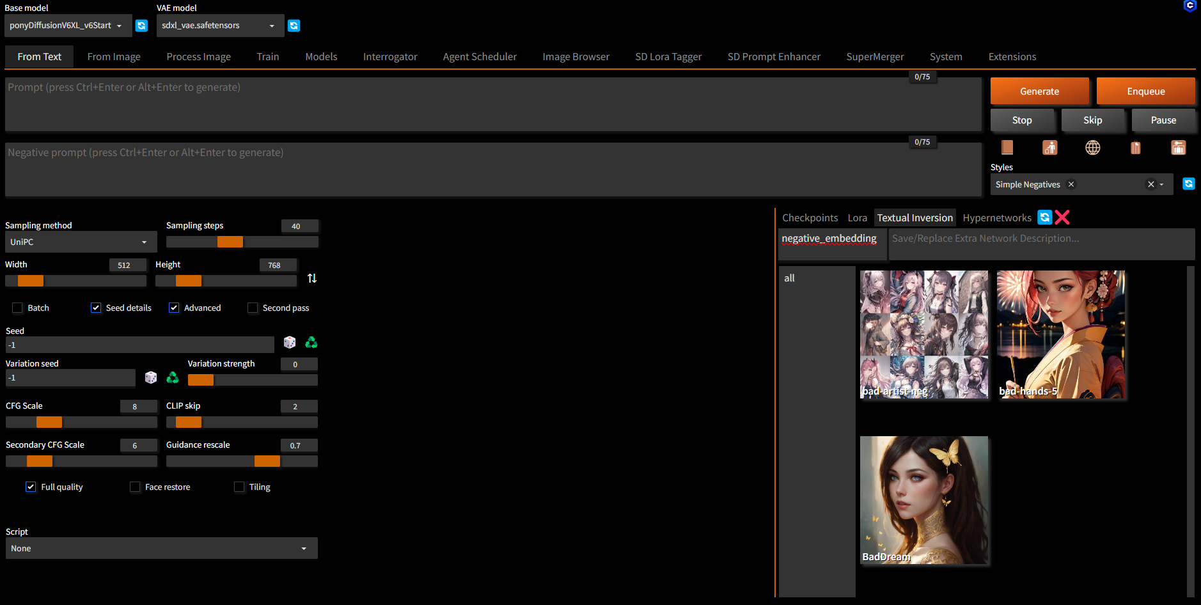Switch to Image Browser tab
Viewport: 1201px width, 605px height.
576,57
